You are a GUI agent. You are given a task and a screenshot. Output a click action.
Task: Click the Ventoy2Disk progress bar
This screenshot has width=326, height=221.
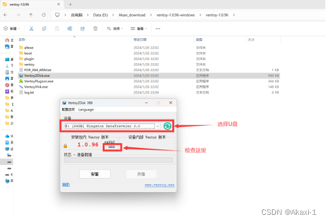118,160
